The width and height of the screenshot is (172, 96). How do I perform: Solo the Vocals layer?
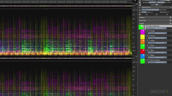(149, 31)
